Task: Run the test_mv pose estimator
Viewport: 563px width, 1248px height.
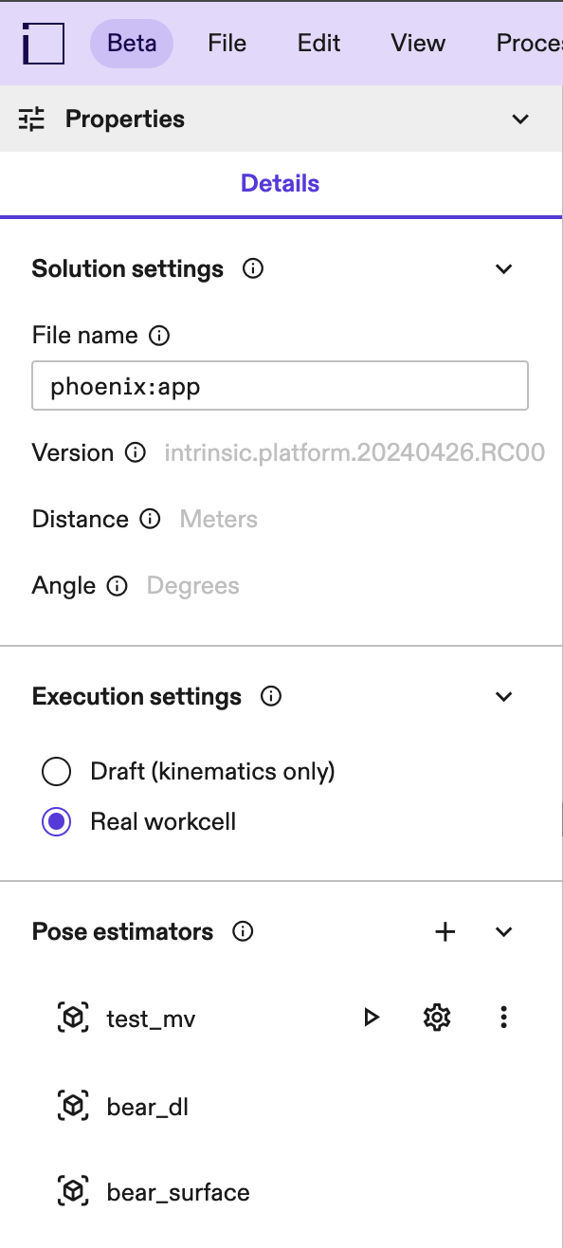Action: pyautogui.click(x=371, y=1017)
